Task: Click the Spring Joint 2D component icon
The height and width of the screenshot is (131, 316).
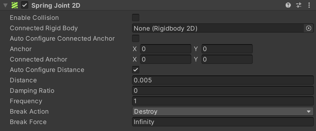Action: click(15, 5)
